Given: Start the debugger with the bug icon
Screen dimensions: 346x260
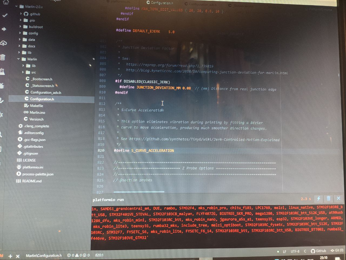Looking at the screenshot, I should [x=2, y=86].
